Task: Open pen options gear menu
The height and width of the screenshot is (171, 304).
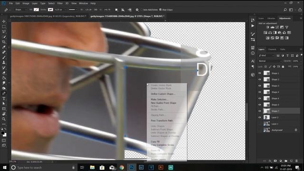Action: point(137,9)
